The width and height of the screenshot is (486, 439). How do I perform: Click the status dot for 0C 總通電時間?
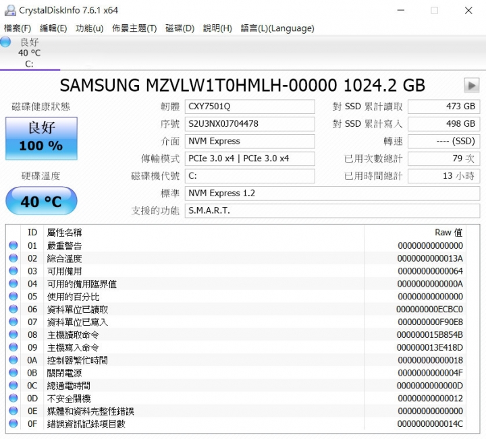pyautogui.click(x=13, y=385)
